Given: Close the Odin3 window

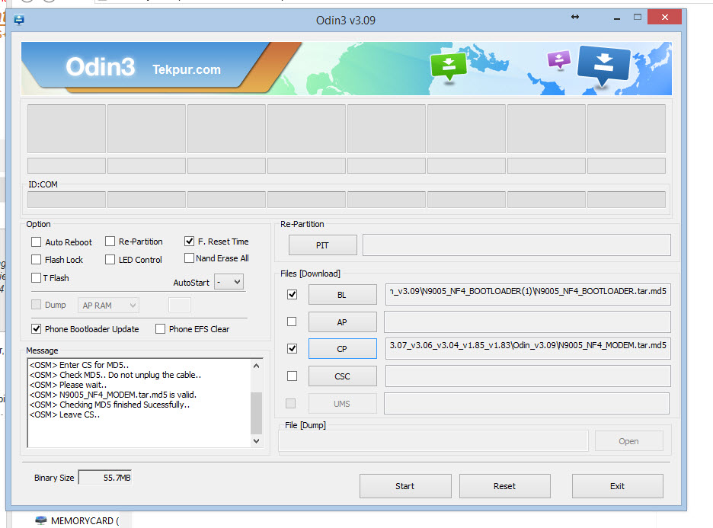Looking at the screenshot, I should point(665,18).
